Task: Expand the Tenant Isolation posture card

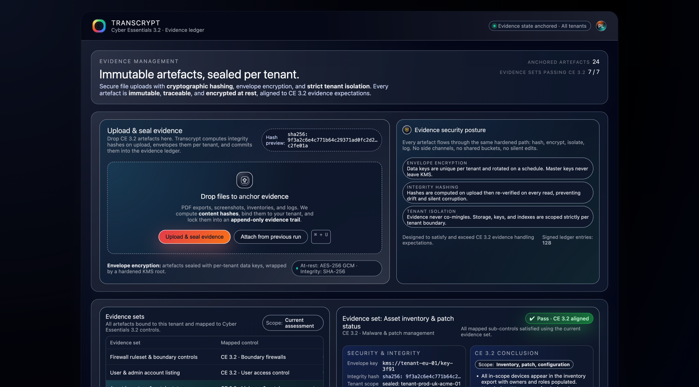Action: (497, 217)
